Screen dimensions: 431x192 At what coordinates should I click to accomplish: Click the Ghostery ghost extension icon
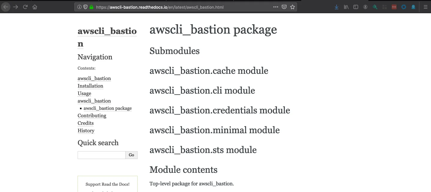coord(413,7)
